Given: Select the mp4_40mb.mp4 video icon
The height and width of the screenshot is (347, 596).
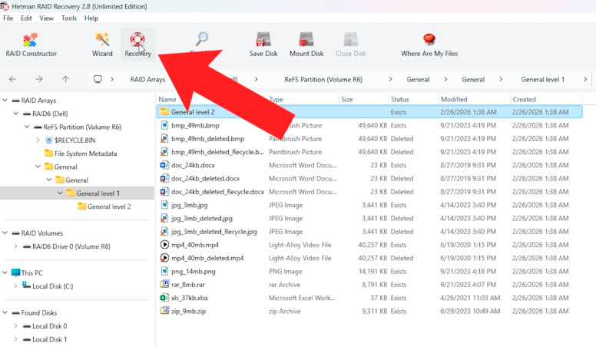Looking at the screenshot, I should [164, 245].
